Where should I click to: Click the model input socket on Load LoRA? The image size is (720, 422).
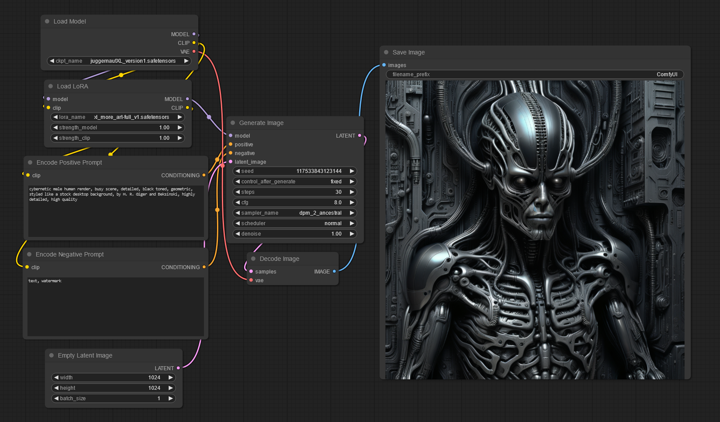[x=48, y=99]
